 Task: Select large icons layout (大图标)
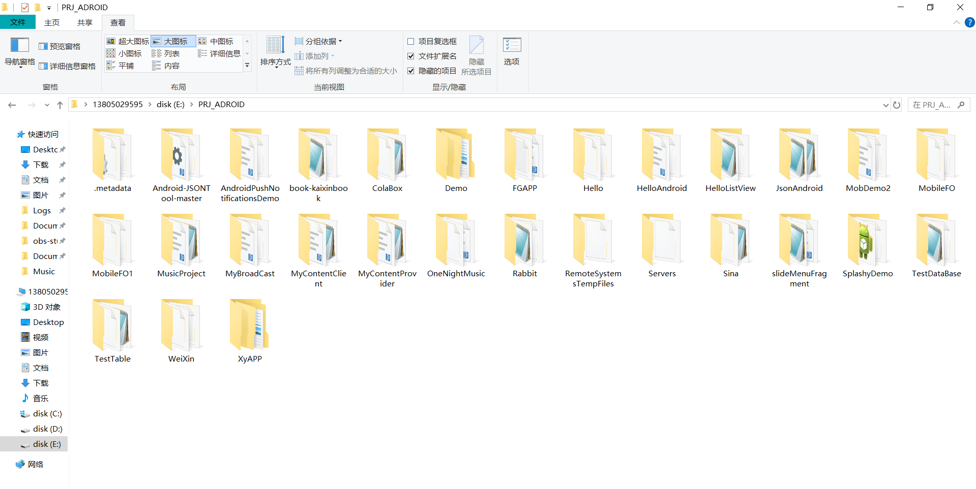[x=173, y=41]
